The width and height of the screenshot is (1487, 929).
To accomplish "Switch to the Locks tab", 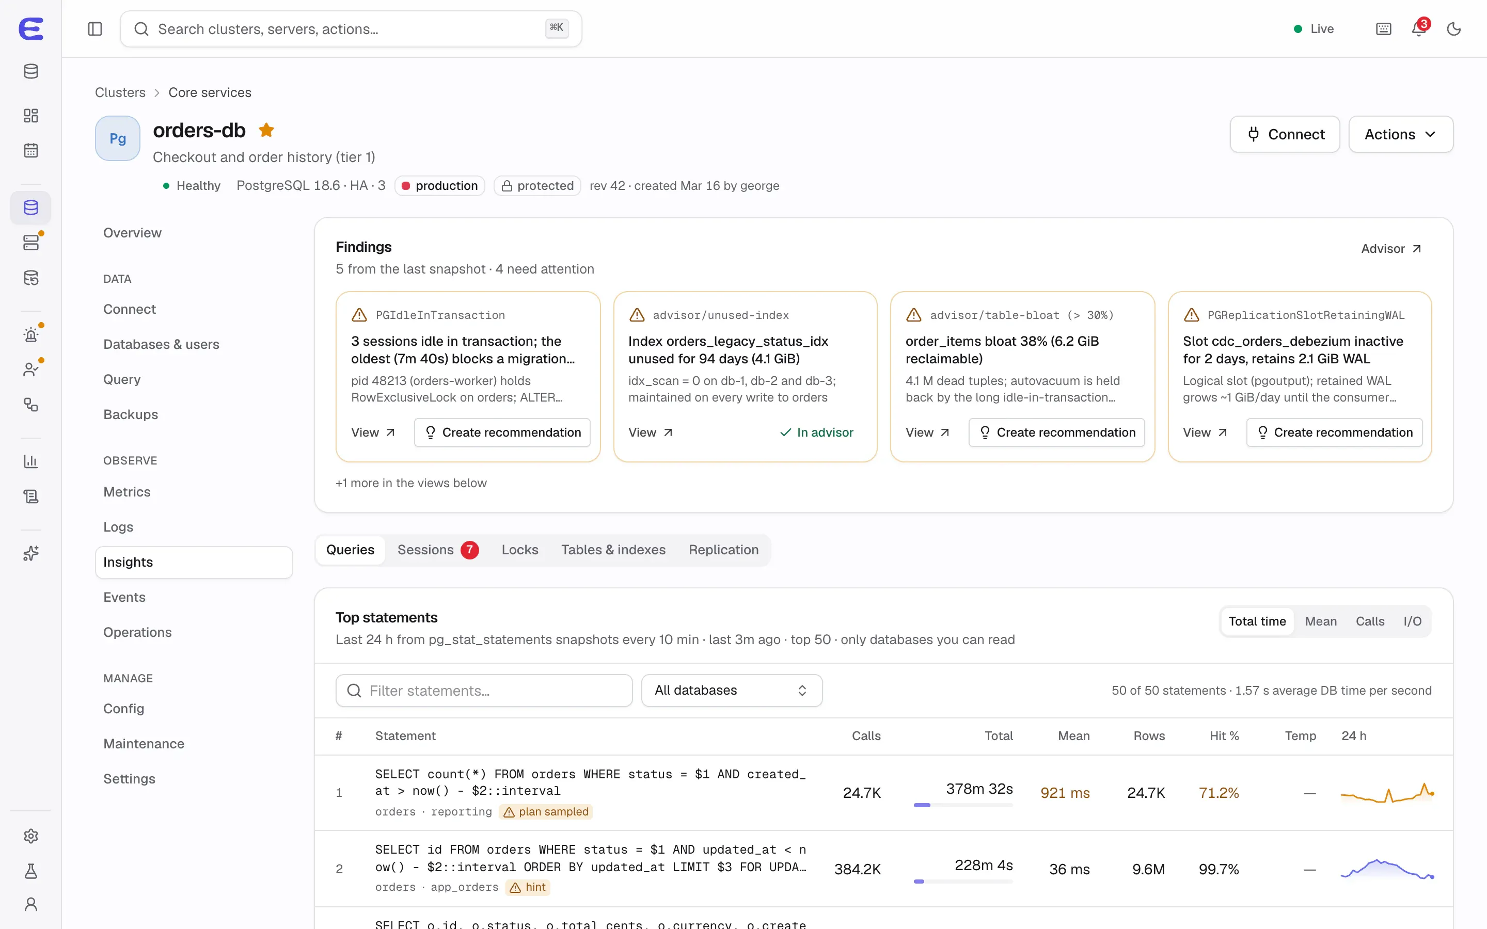I will coord(520,550).
